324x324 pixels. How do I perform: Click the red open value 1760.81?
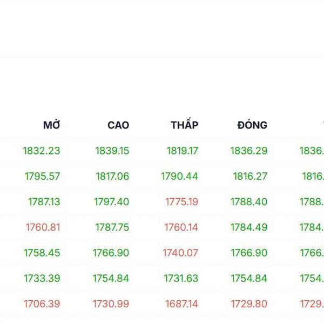43,227
